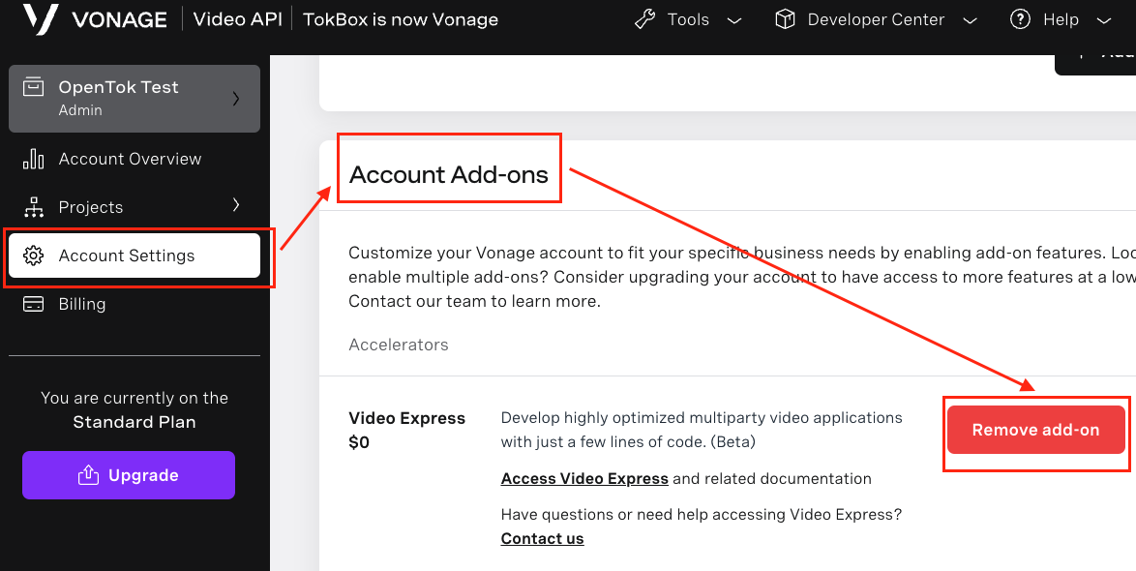
Task: Click the Help question mark icon
Action: (x=1020, y=19)
